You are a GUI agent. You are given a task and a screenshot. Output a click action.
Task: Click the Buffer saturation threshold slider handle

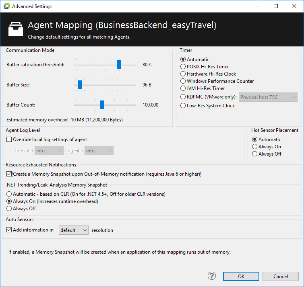pos(119,64)
